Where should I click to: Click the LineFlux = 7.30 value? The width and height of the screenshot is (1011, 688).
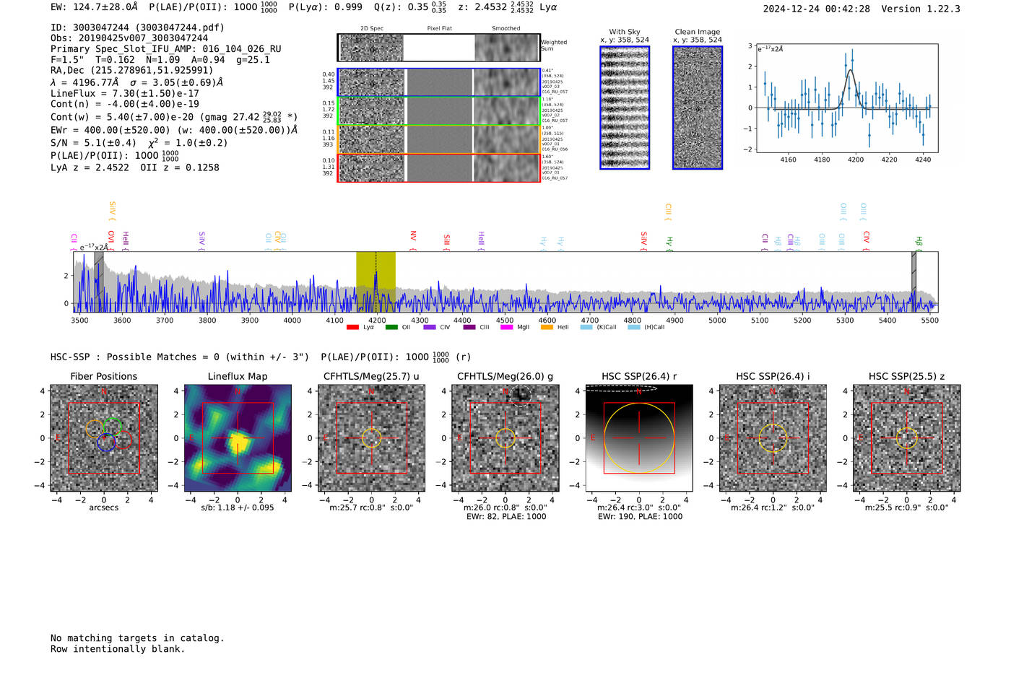pos(124,94)
